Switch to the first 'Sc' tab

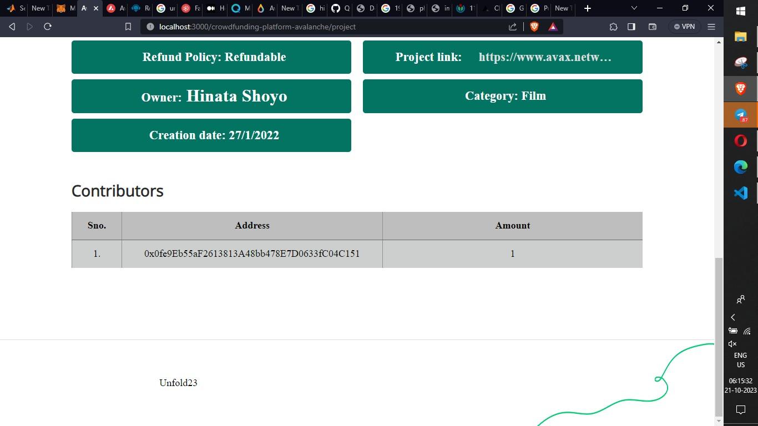click(x=16, y=8)
